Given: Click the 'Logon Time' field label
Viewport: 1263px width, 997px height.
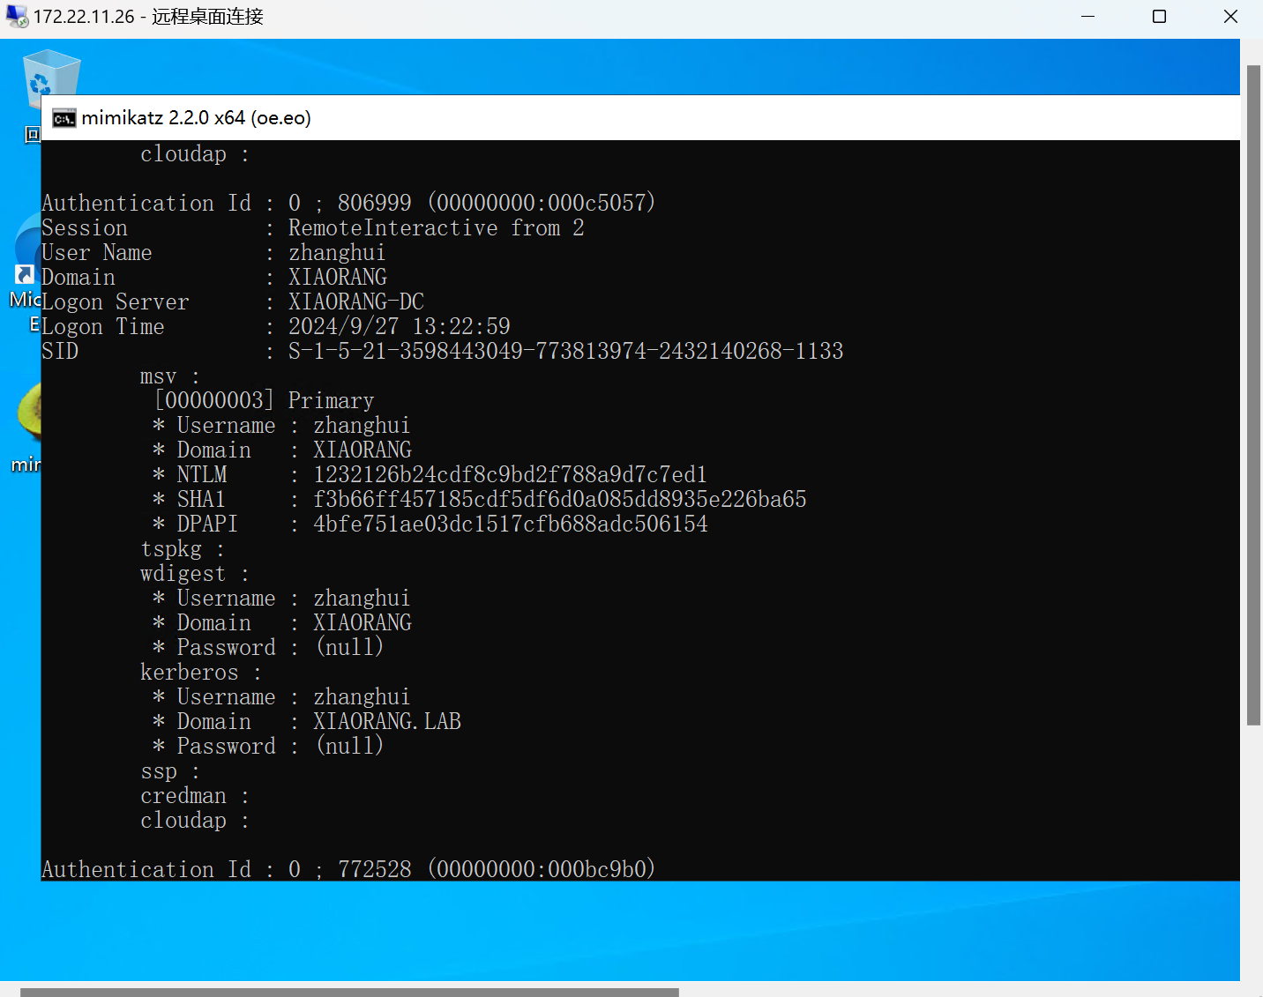Looking at the screenshot, I should 102,326.
